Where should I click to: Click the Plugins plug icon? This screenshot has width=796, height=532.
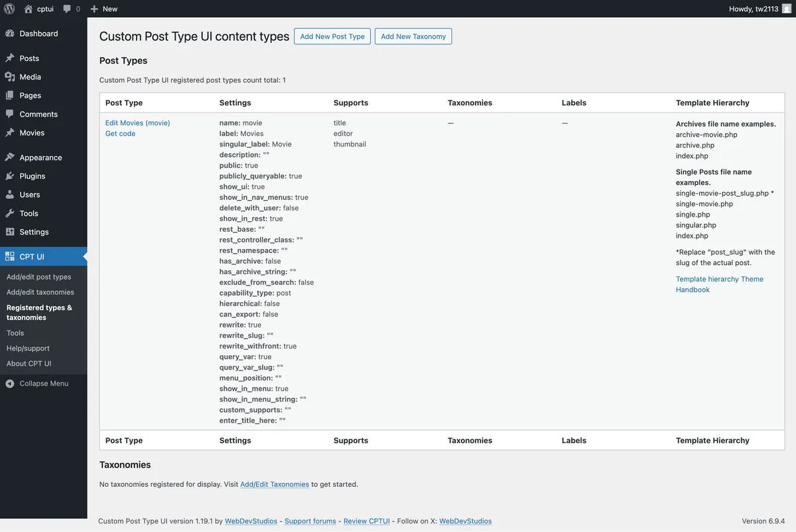pyautogui.click(x=10, y=176)
